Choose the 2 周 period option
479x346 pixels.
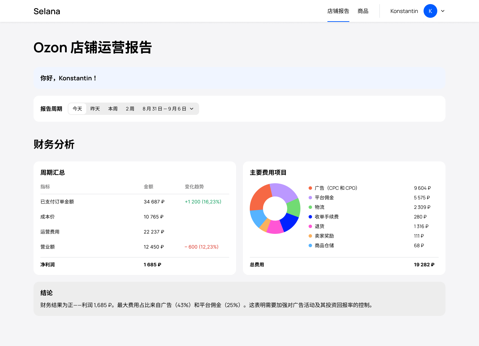(x=130, y=109)
